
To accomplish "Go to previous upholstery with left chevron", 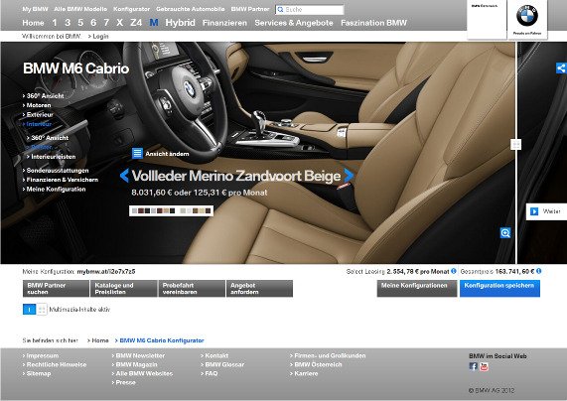I will click(x=124, y=176).
